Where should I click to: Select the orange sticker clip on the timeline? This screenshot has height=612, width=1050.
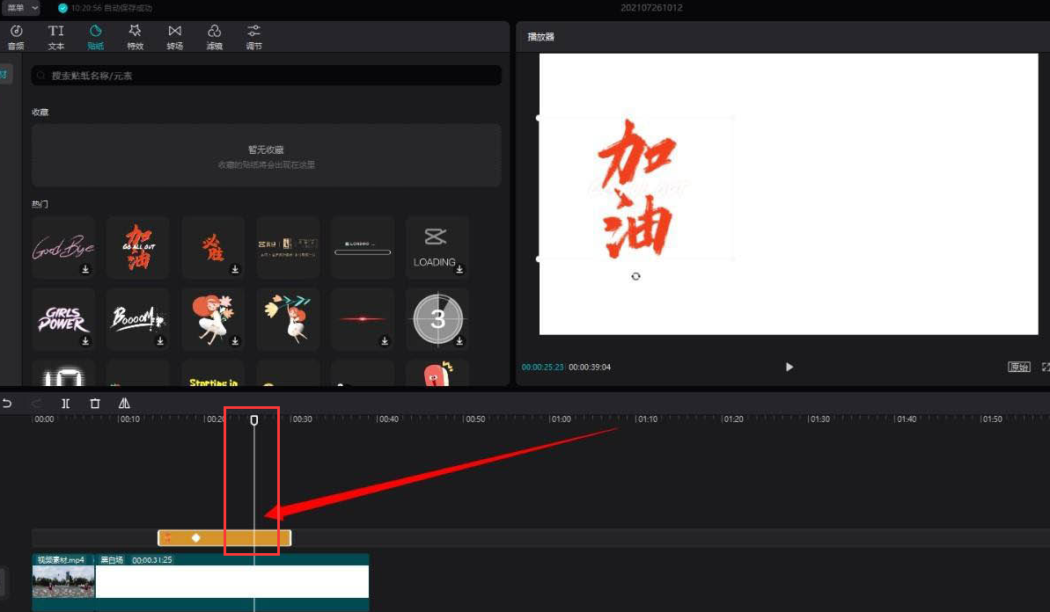click(x=224, y=538)
